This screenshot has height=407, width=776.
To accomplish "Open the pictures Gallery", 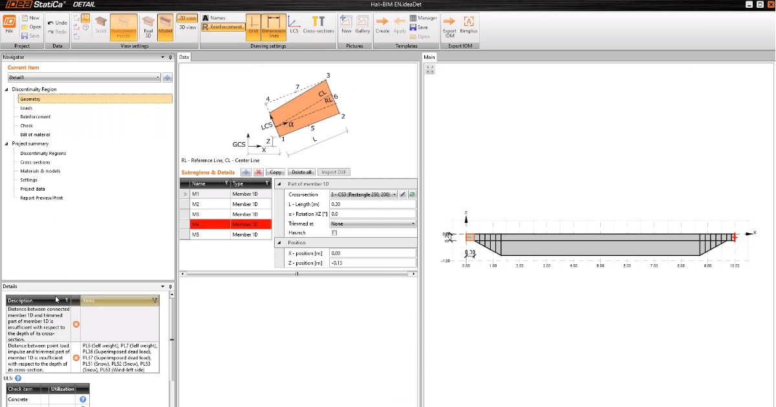I will pos(362,25).
